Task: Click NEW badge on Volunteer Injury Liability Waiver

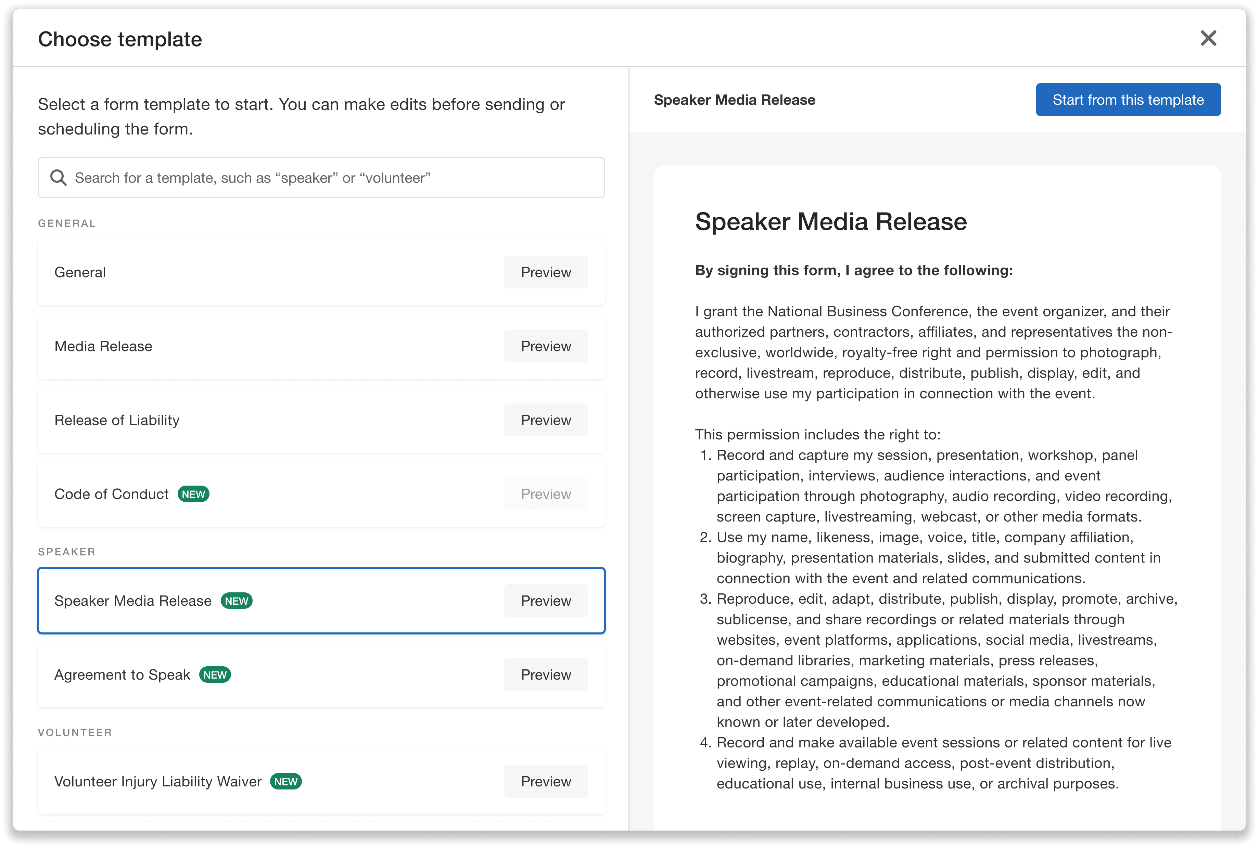Action: (x=286, y=782)
